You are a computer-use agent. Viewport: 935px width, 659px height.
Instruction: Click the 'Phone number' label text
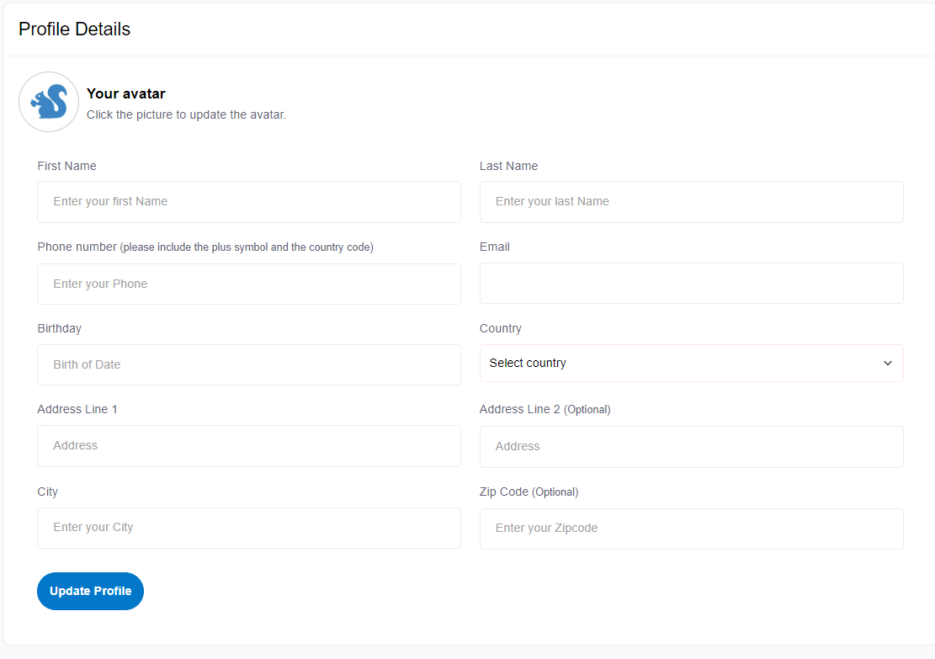(77, 247)
